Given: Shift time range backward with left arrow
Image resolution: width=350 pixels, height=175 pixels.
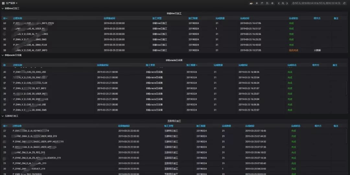Looking at the screenshot, I should click(x=279, y=3).
